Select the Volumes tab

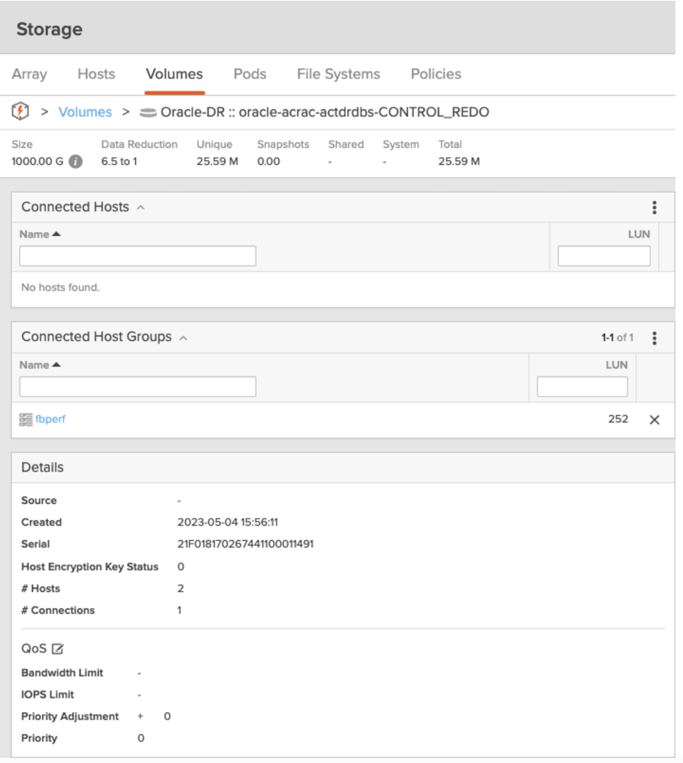[175, 74]
